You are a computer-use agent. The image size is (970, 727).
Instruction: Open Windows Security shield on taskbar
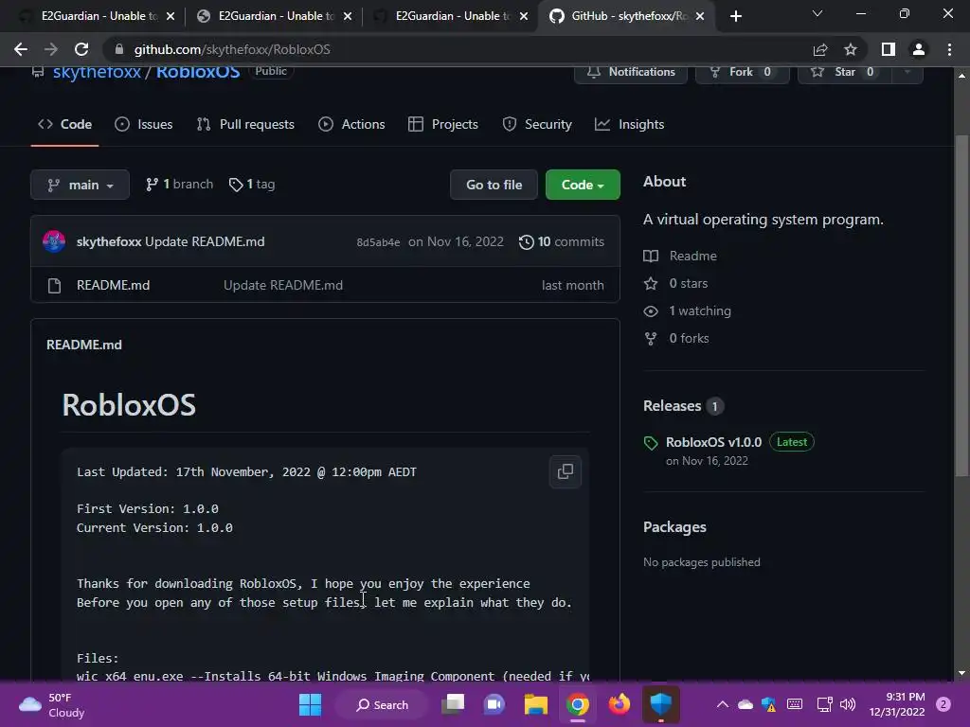(x=660, y=704)
